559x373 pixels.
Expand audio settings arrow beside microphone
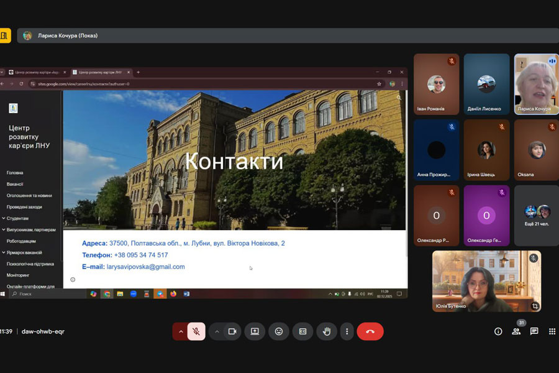[181, 331]
